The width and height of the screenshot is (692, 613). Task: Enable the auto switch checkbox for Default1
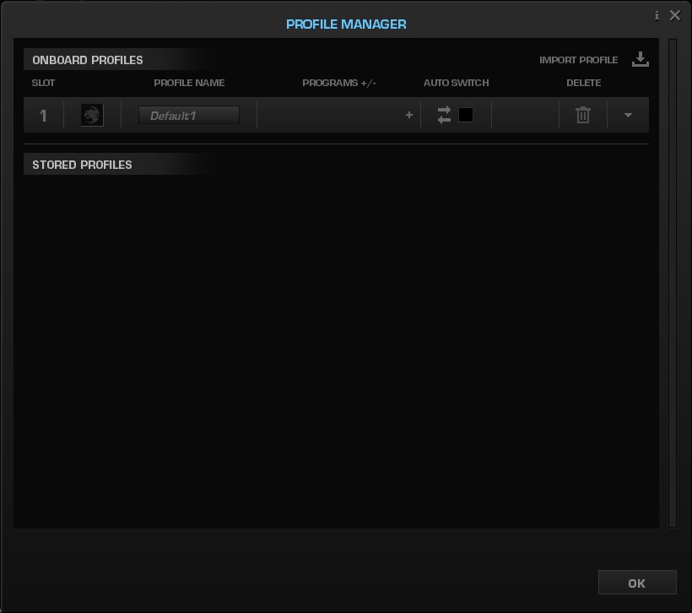click(x=466, y=115)
